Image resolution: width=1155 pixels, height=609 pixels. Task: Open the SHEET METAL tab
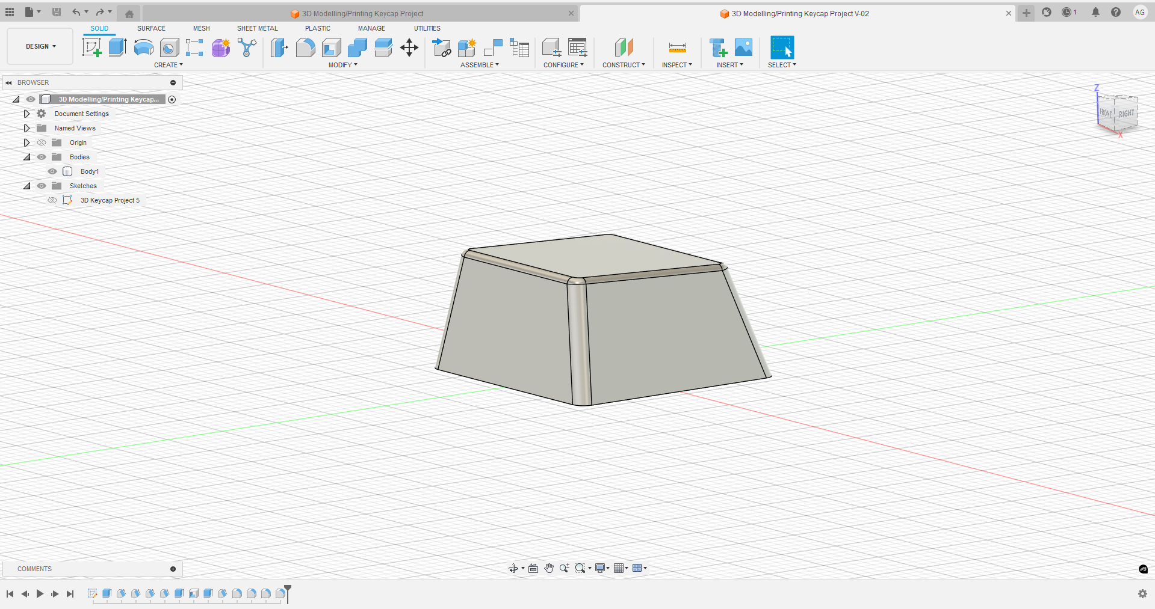coord(257,28)
